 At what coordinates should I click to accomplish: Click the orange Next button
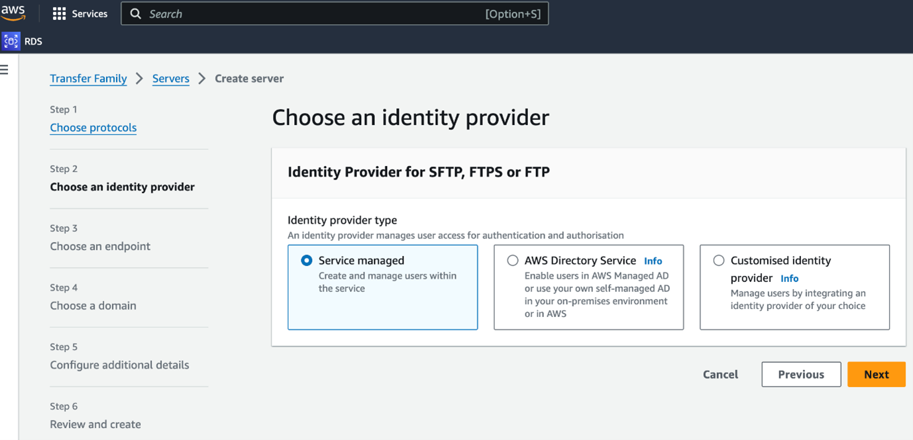[x=876, y=374]
